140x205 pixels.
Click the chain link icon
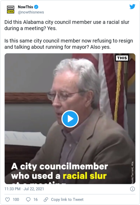[46, 199]
